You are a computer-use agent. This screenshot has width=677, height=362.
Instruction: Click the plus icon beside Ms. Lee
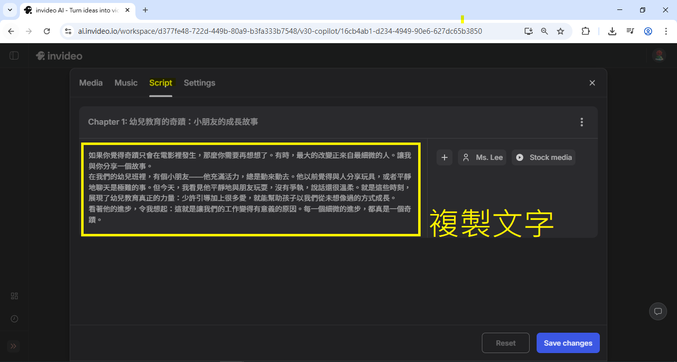click(x=445, y=157)
